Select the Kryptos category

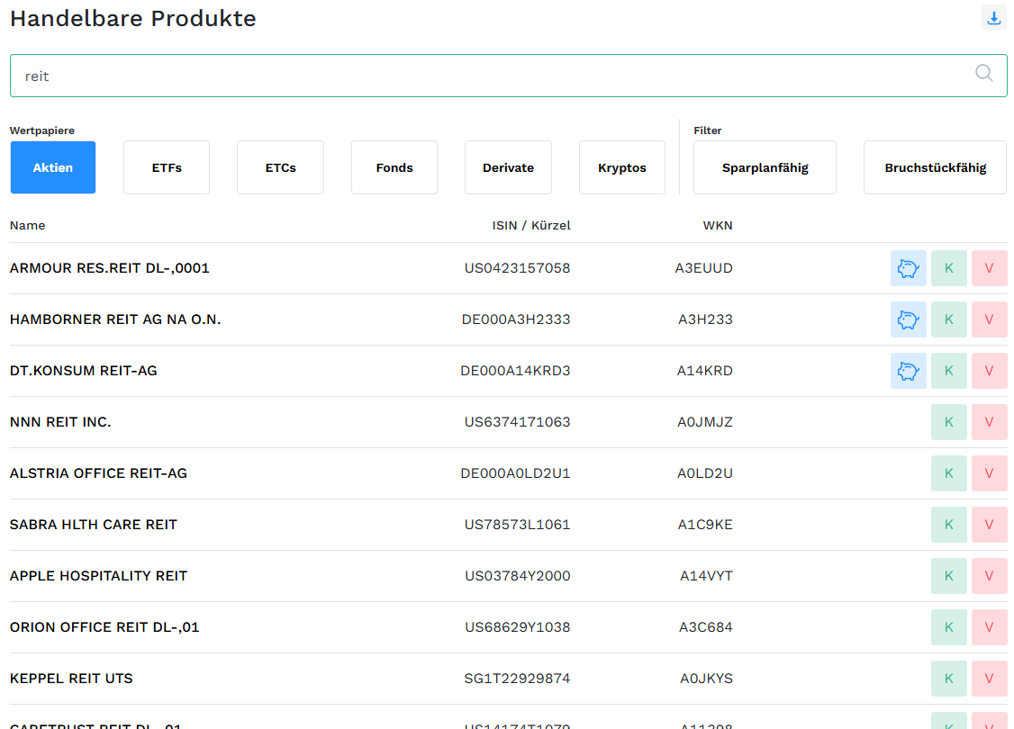coord(622,167)
